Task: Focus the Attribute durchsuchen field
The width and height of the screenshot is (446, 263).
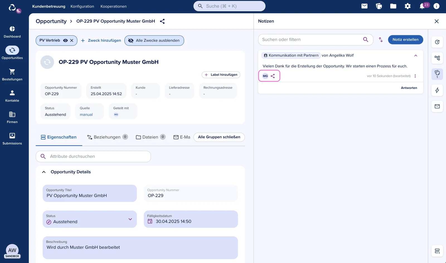Action: pos(93,157)
